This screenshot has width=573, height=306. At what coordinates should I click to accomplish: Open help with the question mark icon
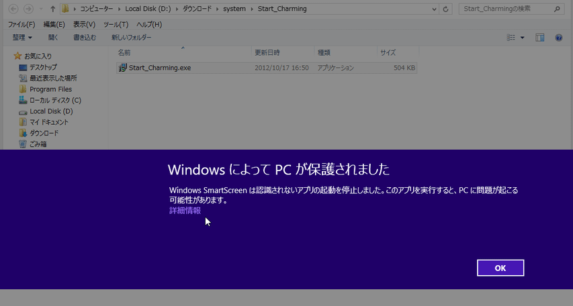[x=558, y=38]
